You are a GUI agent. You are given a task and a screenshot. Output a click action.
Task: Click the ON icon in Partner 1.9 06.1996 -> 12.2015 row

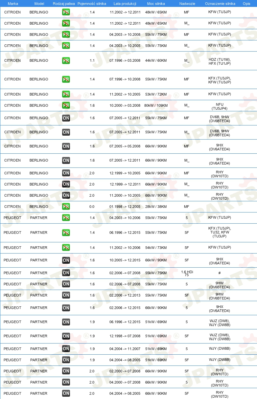coord(66,322)
